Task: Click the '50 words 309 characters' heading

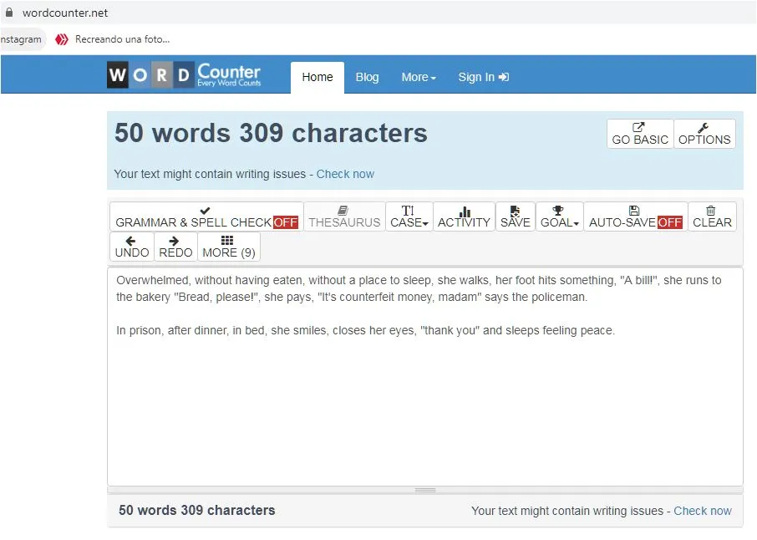Action: tap(271, 133)
